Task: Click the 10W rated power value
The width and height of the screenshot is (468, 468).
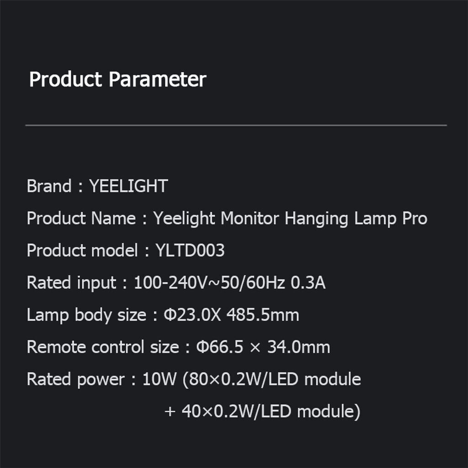Action: click(159, 379)
